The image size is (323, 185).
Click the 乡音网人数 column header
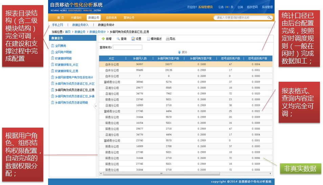tap(139, 58)
